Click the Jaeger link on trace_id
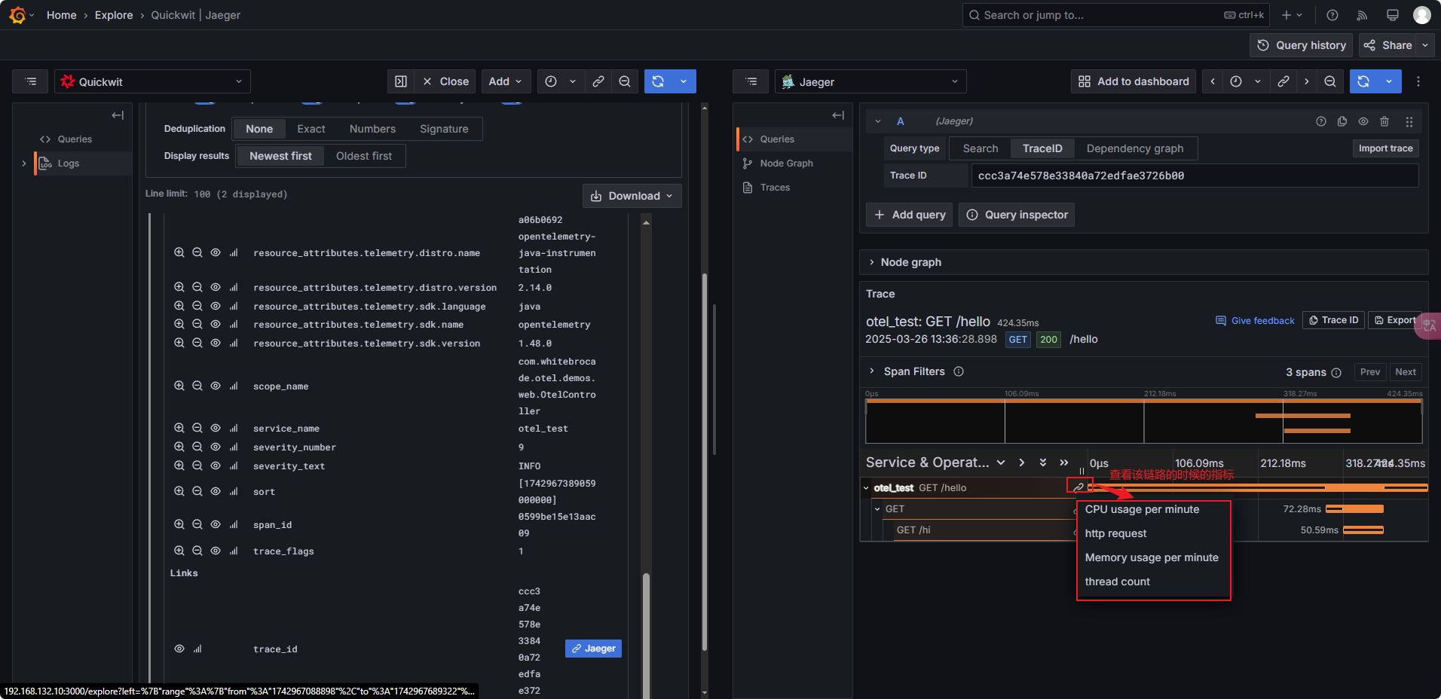This screenshot has width=1441, height=699. tap(593, 649)
